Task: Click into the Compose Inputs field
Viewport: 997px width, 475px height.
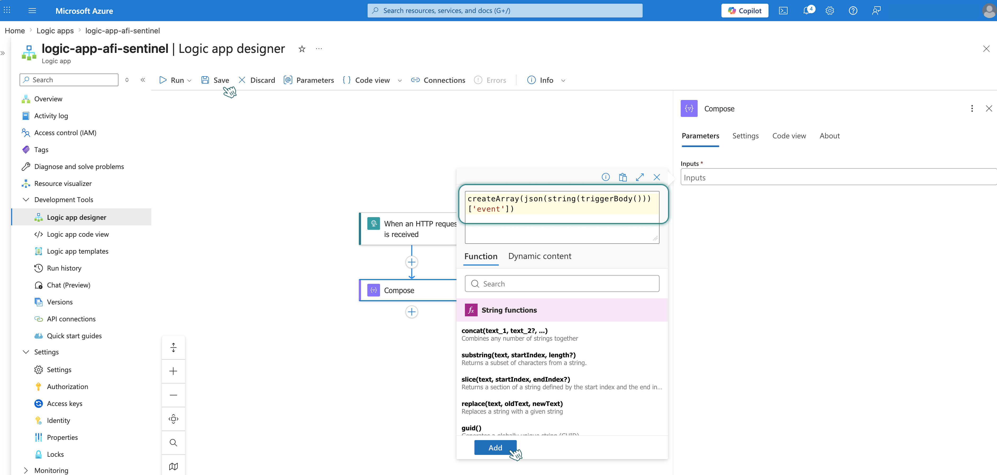Action: 838,177
